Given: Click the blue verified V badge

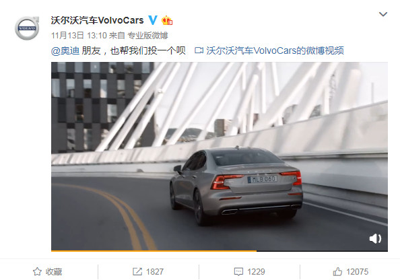Looking at the screenshot, I should tap(153, 20).
